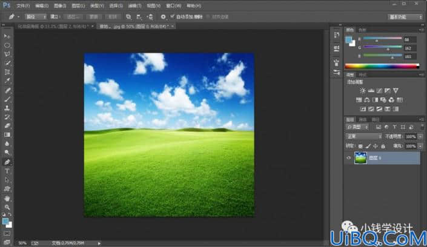The height and width of the screenshot is (247, 427).
Task: Toggle lock transparent pixels
Action: pyautogui.click(x=360, y=147)
